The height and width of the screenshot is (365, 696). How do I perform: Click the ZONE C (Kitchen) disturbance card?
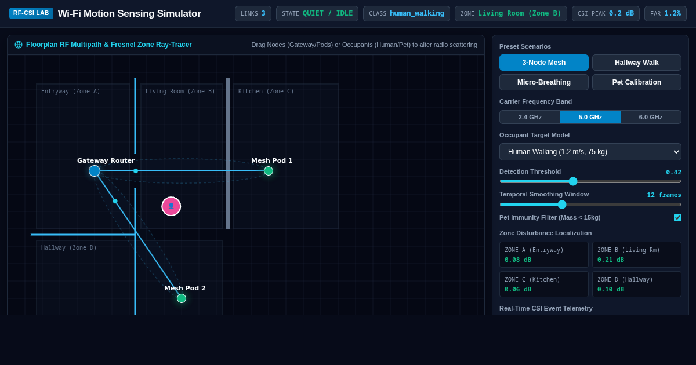tap(544, 284)
